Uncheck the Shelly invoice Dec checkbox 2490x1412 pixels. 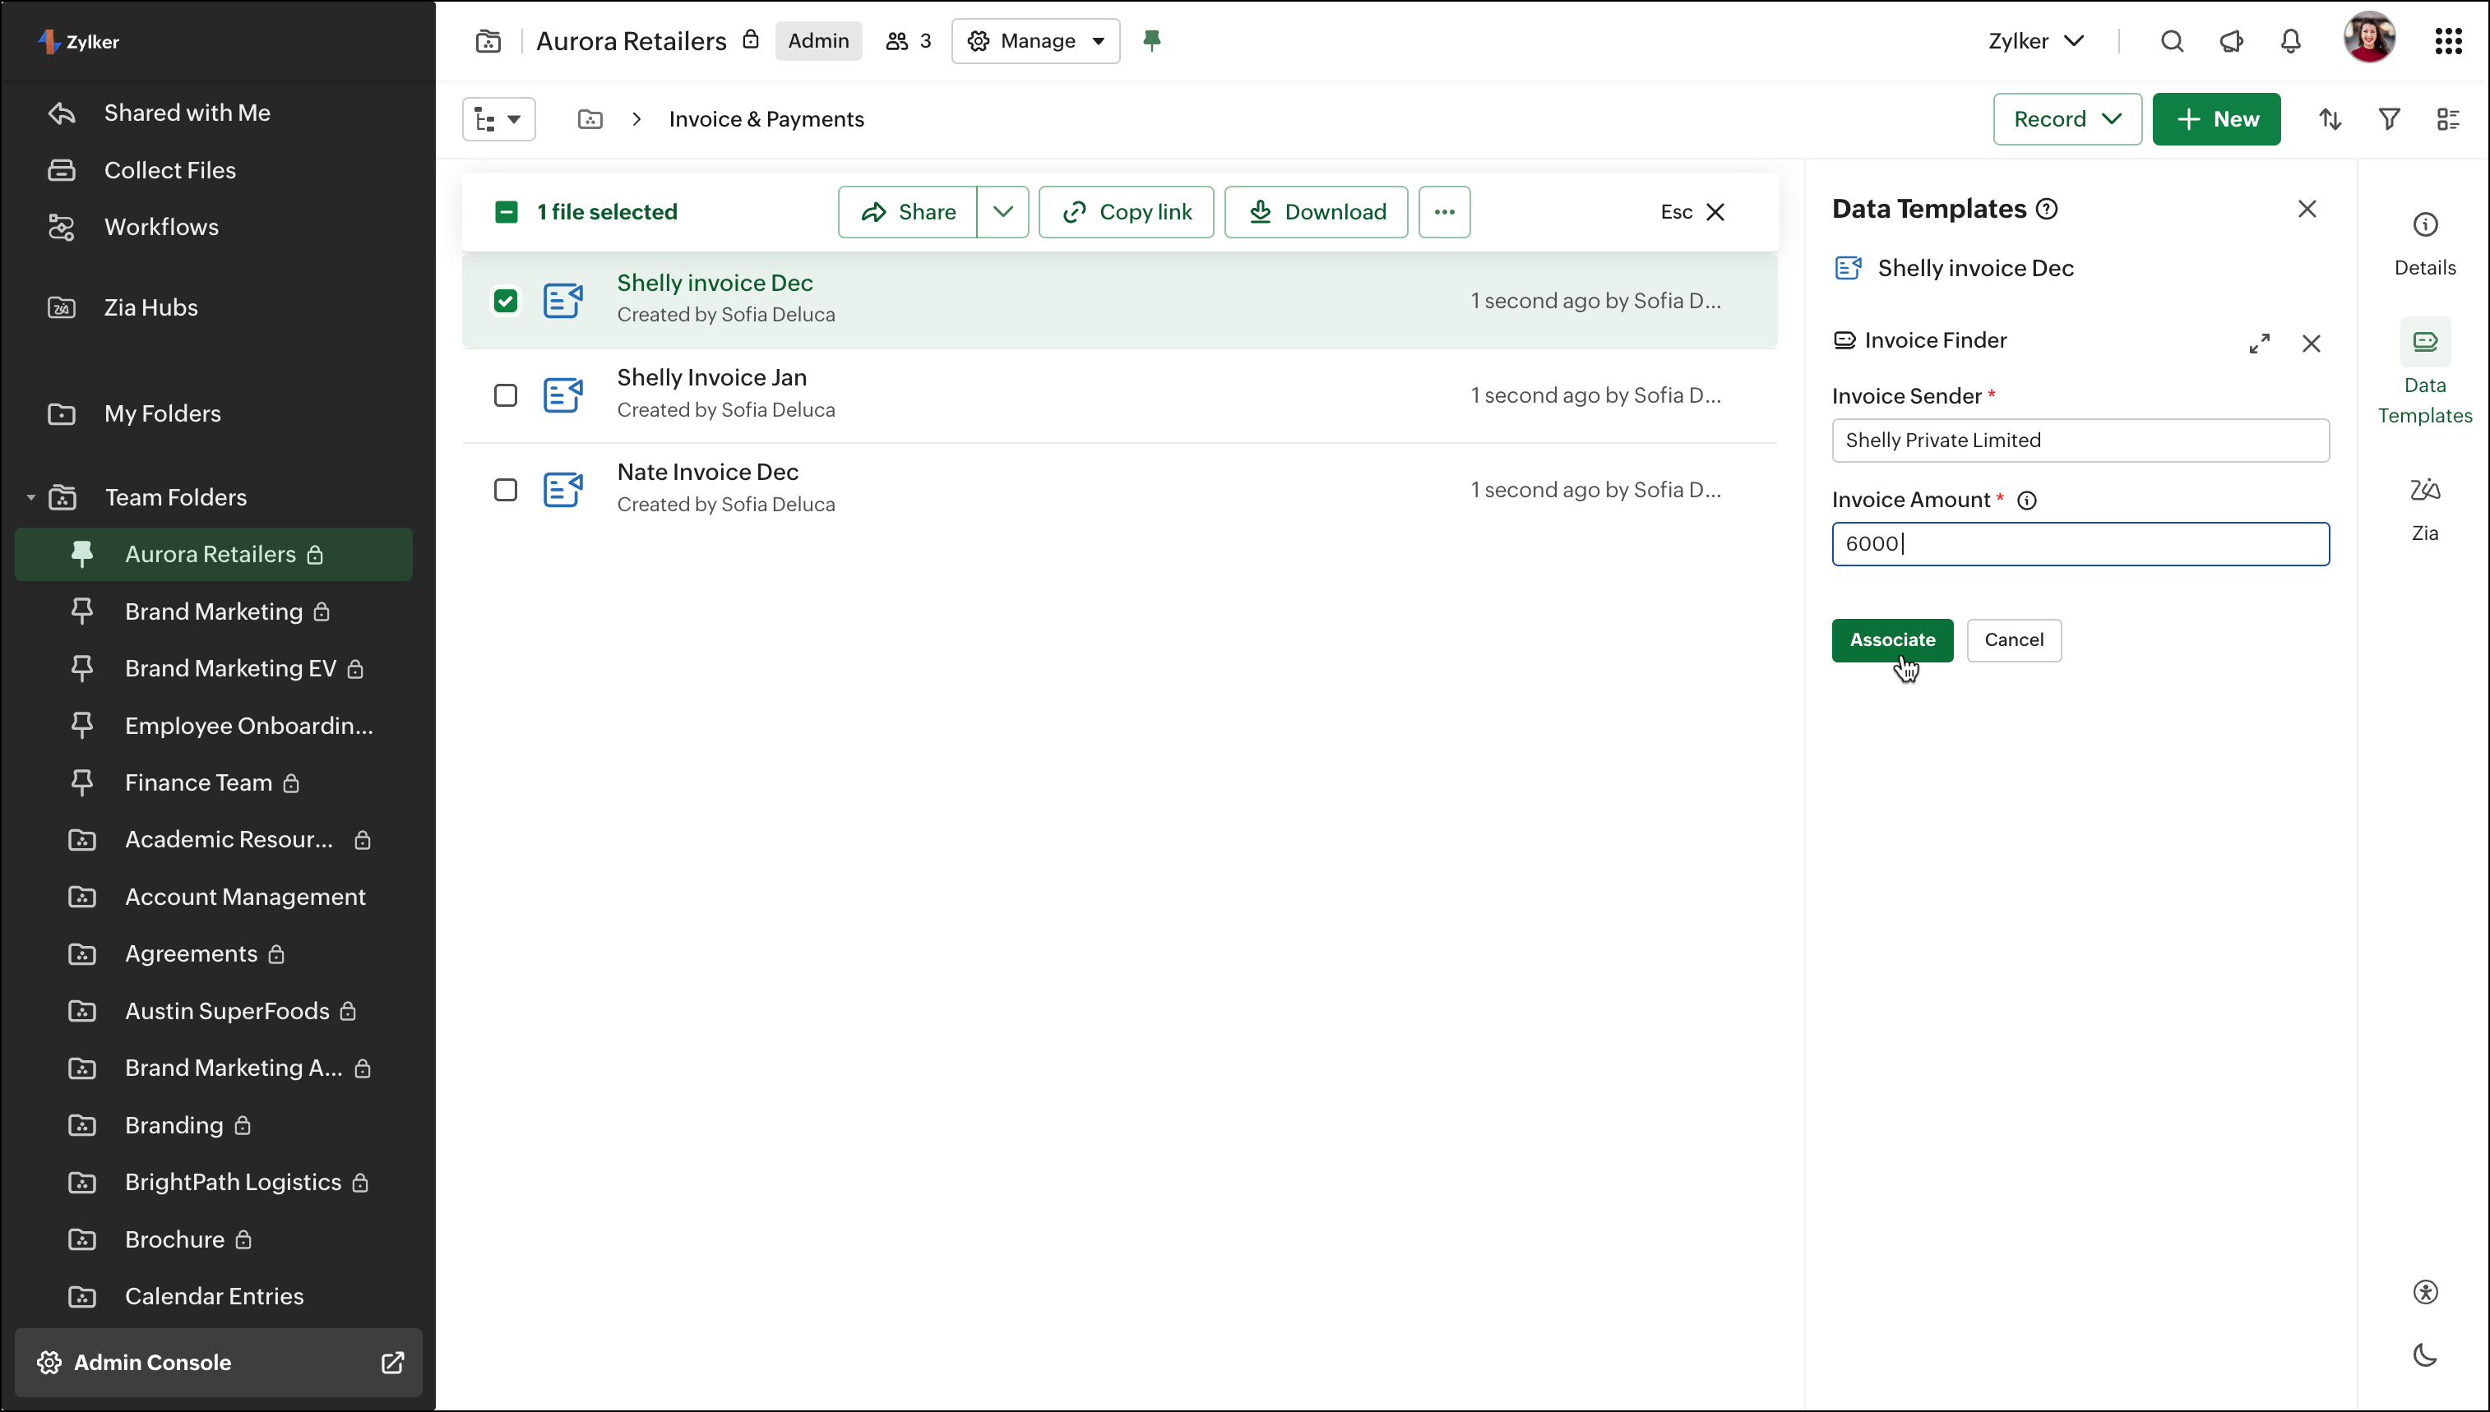(506, 301)
